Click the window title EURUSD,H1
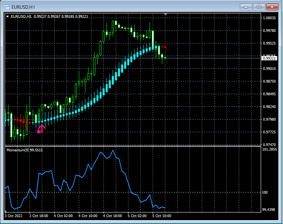This screenshot has height=224, width=283. point(23,7)
